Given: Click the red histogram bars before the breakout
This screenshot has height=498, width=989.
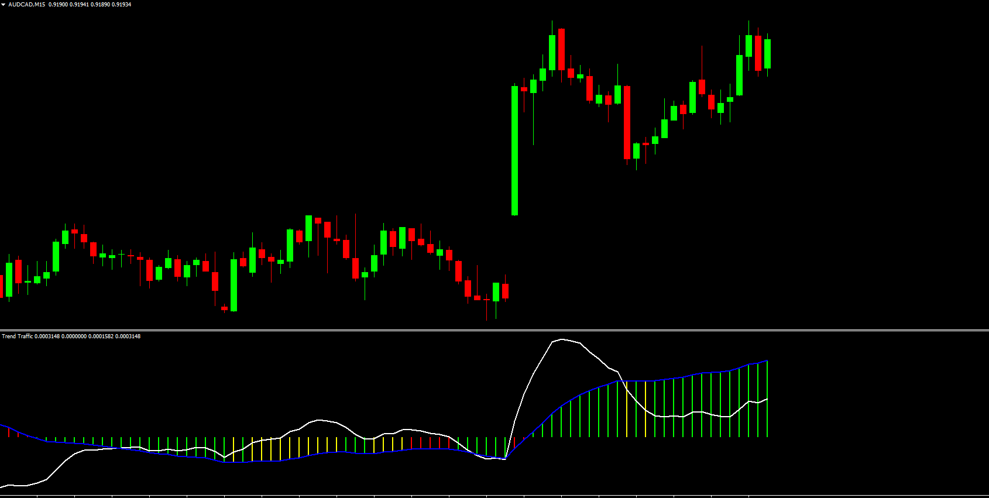Looking at the screenshot, I should pos(430,443).
